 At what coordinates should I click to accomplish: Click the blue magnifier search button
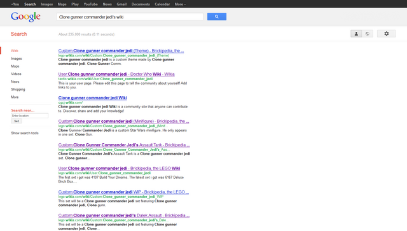pyautogui.click(x=216, y=17)
